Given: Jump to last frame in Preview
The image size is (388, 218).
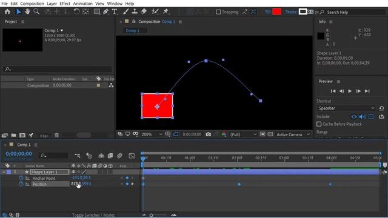Looking at the screenshot, I should 367,91.
